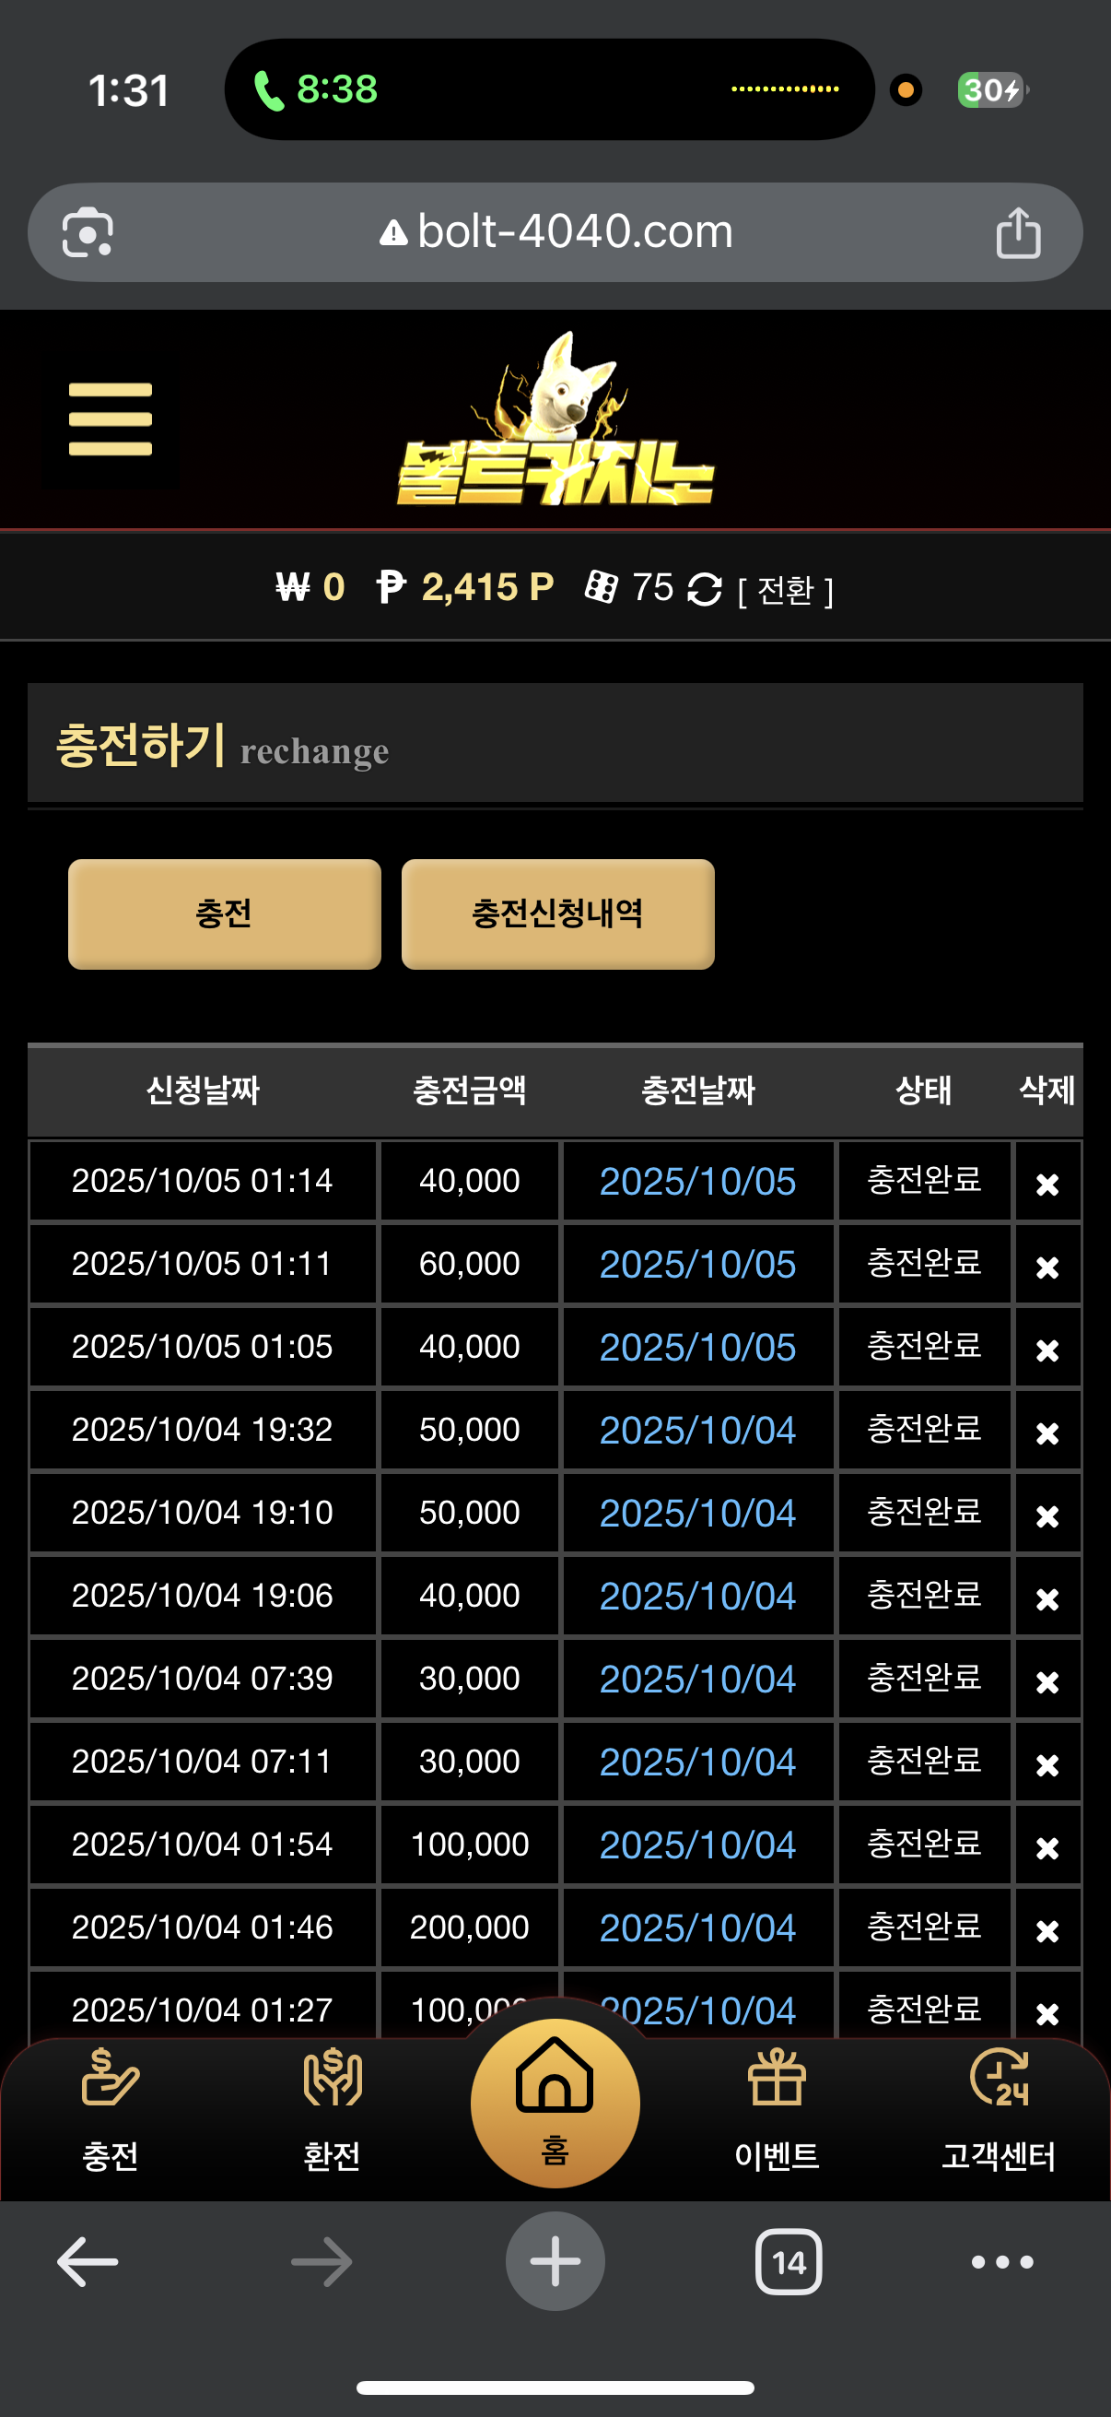Tap the share icon in address bar

1017,231
